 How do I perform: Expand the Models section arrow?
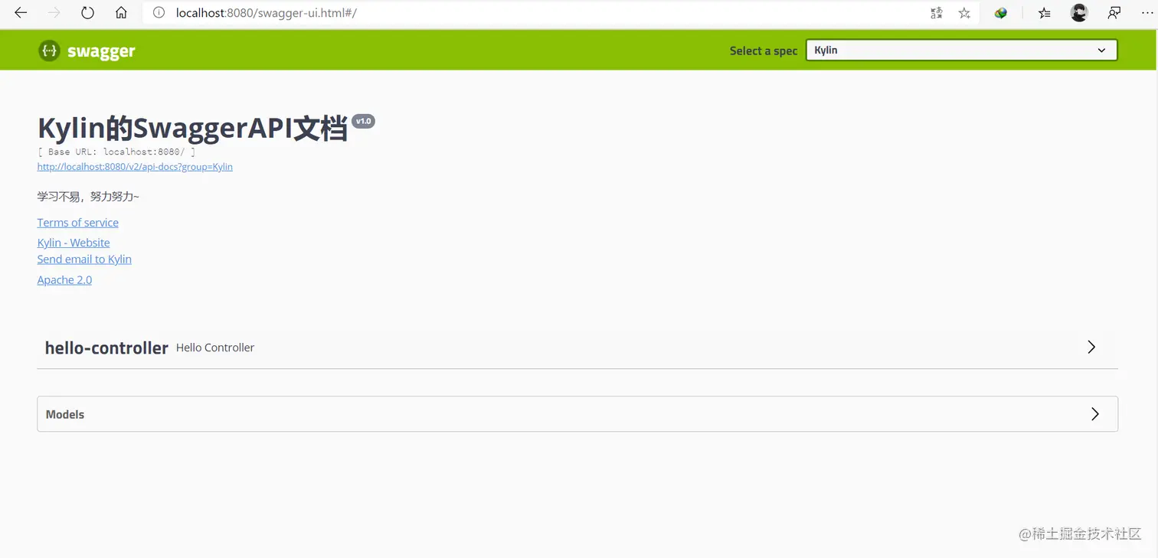[1094, 414]
